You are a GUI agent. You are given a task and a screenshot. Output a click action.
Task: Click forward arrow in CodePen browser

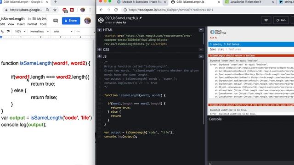[108, 10]
